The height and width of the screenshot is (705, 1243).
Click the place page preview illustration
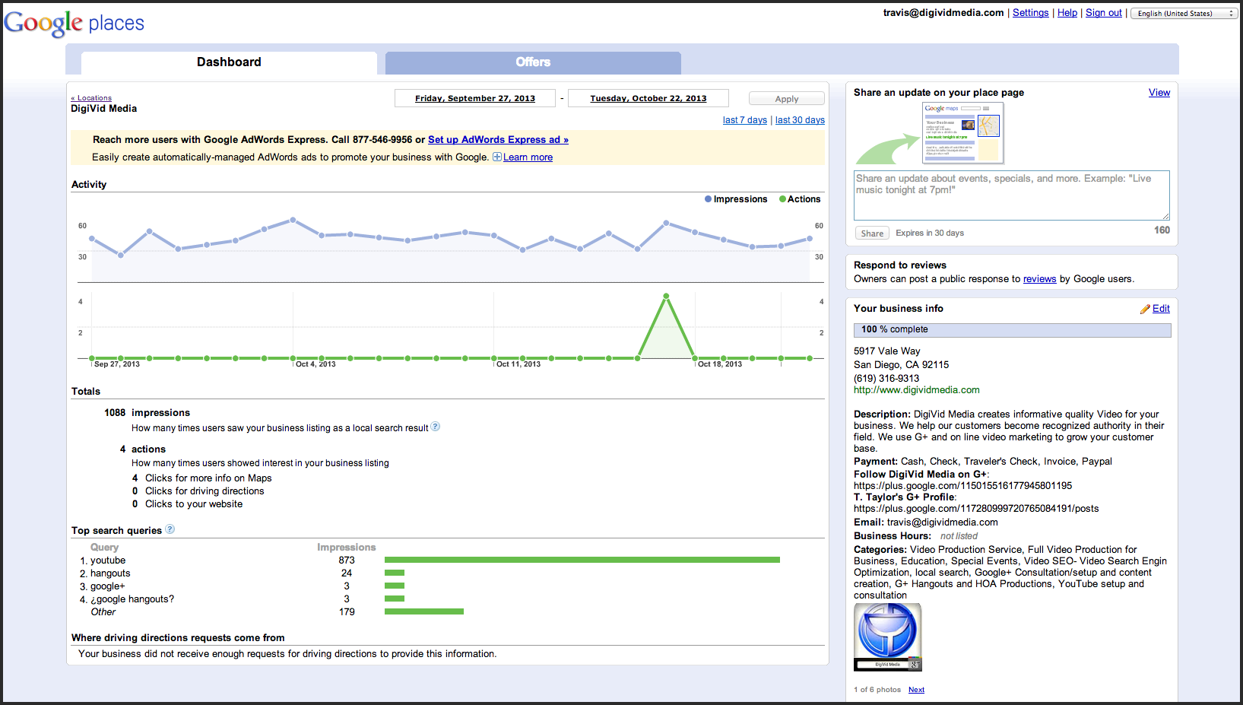pos(962,133)
